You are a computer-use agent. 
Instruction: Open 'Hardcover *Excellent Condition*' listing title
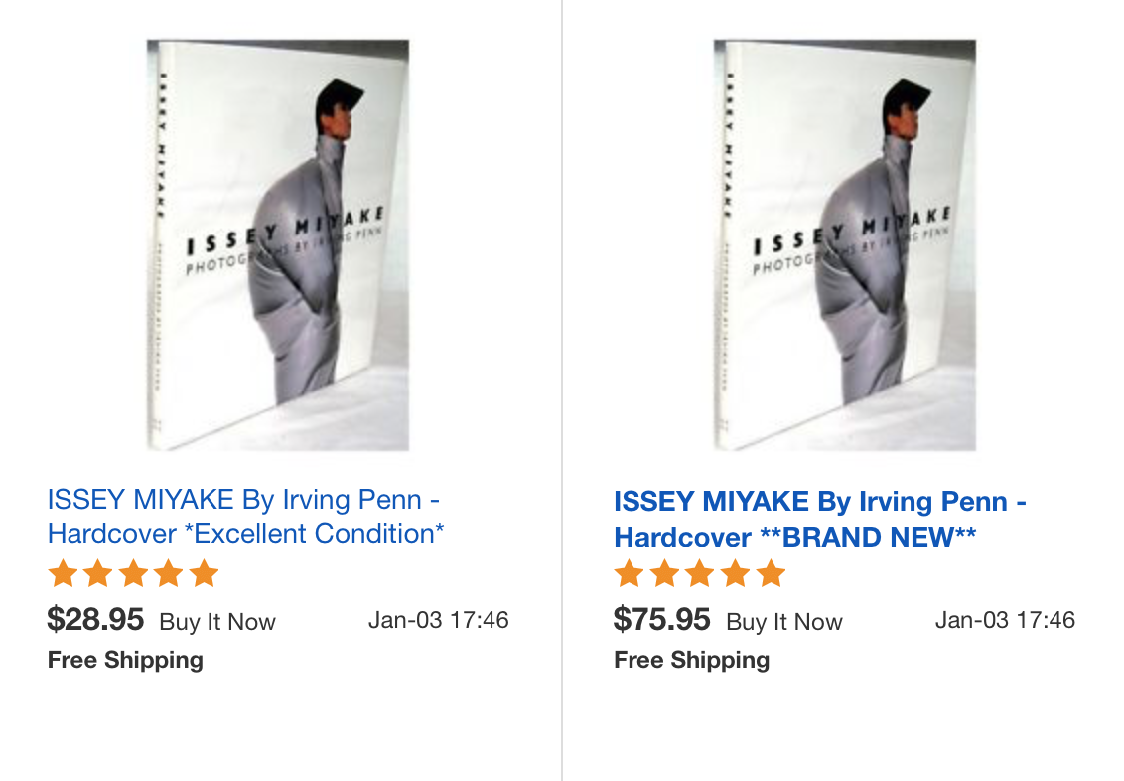coord(245,517)
